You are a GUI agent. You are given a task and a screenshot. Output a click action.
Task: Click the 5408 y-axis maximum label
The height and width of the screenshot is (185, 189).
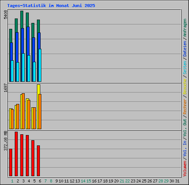pyautogui.click(x=6, y=15)
